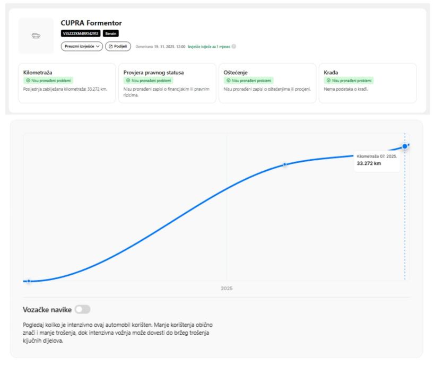Click the VIN badge VSSZZZKM4RR142912

[x=77, y=33]
